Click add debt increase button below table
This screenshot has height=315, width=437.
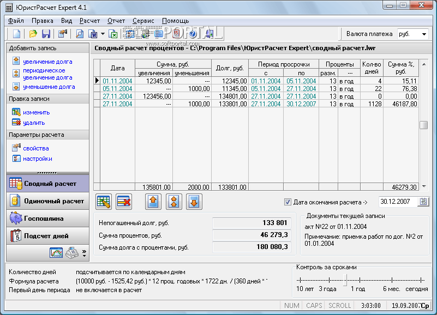153,202
